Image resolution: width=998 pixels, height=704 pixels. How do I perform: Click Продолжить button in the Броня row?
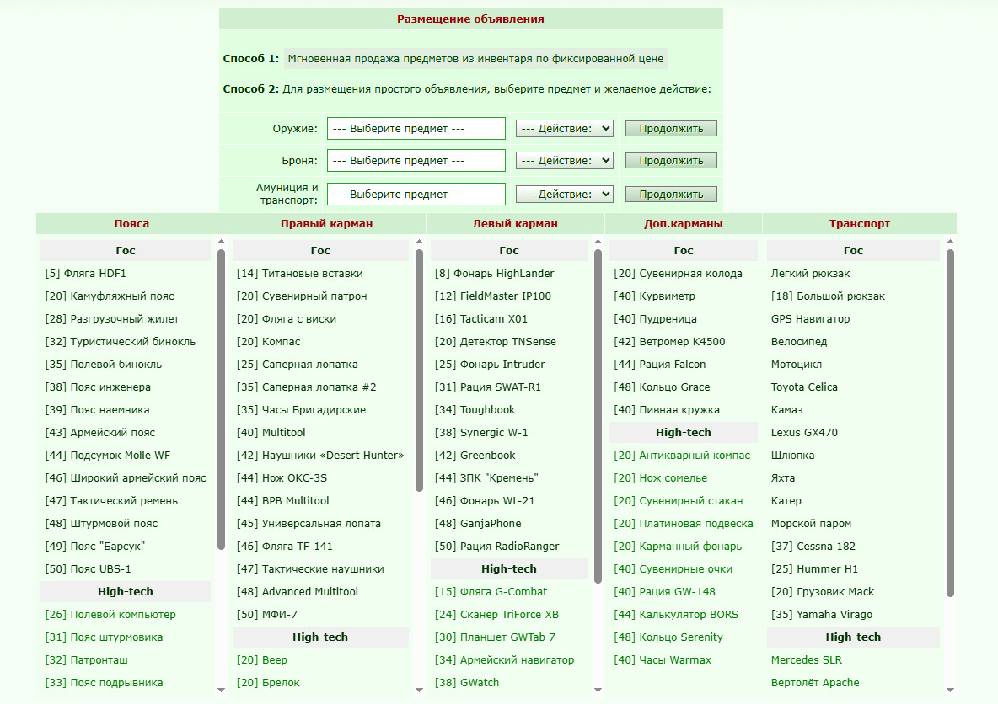(x=671, y=160)
